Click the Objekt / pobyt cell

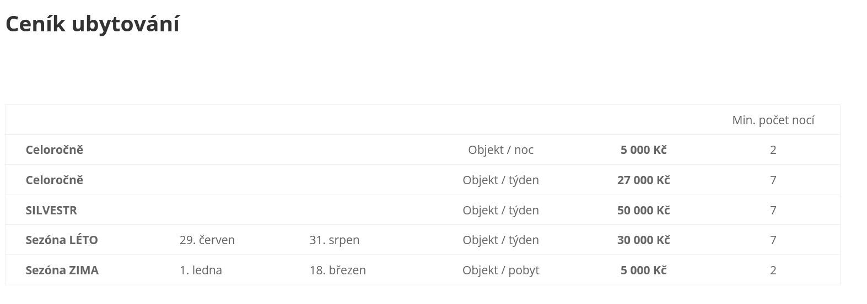[501, 270]
